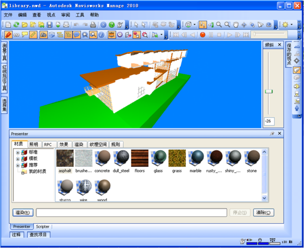Open the 查看 menu
This screenshot has width=304, height=248.
point(37,15)
